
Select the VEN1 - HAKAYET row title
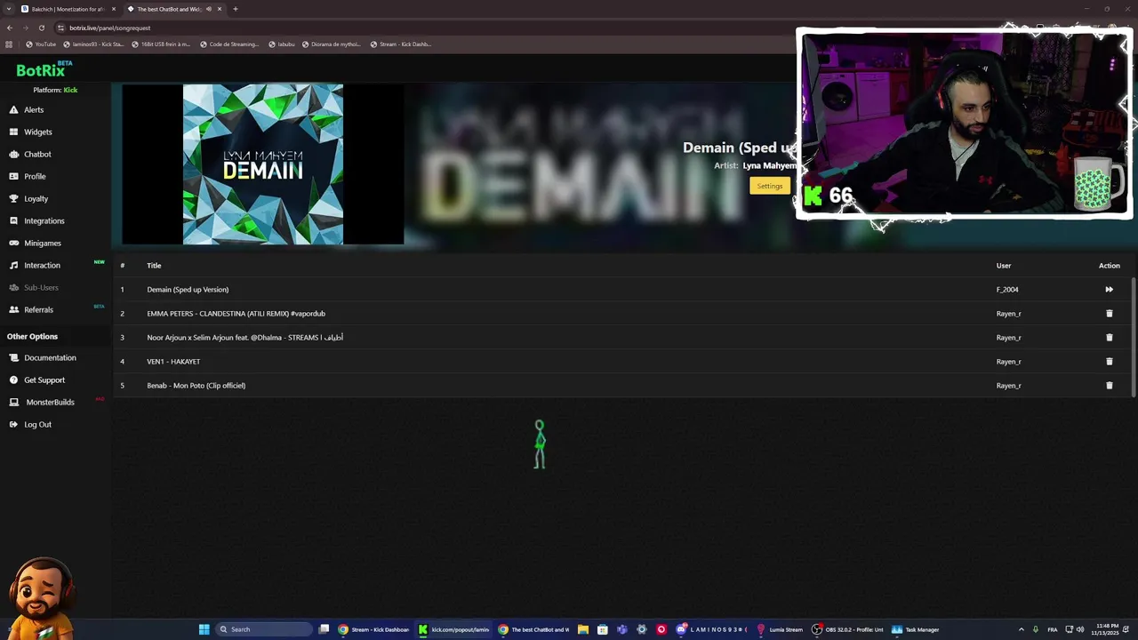click(x=173, y=362)
